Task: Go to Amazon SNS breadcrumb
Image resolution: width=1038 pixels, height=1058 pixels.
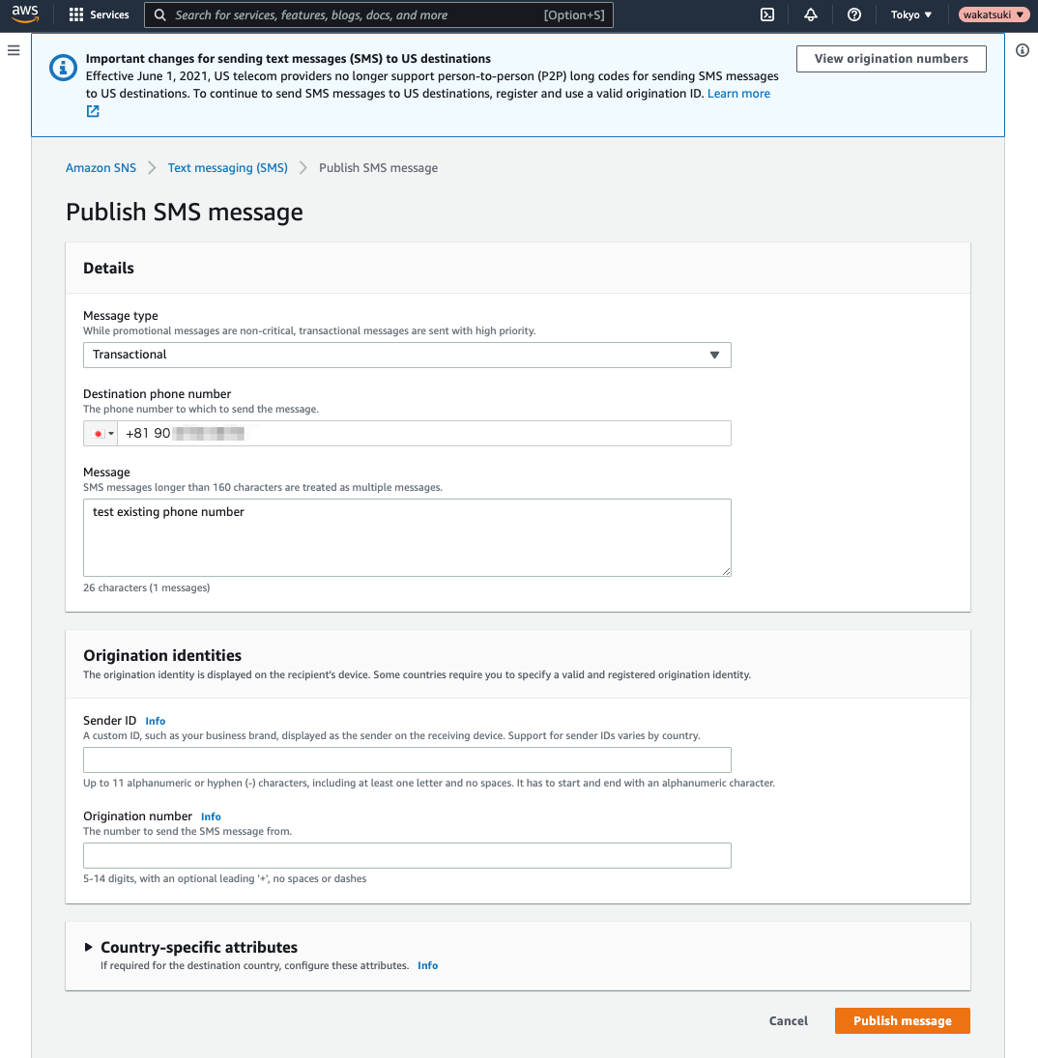Action: pyautogui.click(x=101, y=168)
